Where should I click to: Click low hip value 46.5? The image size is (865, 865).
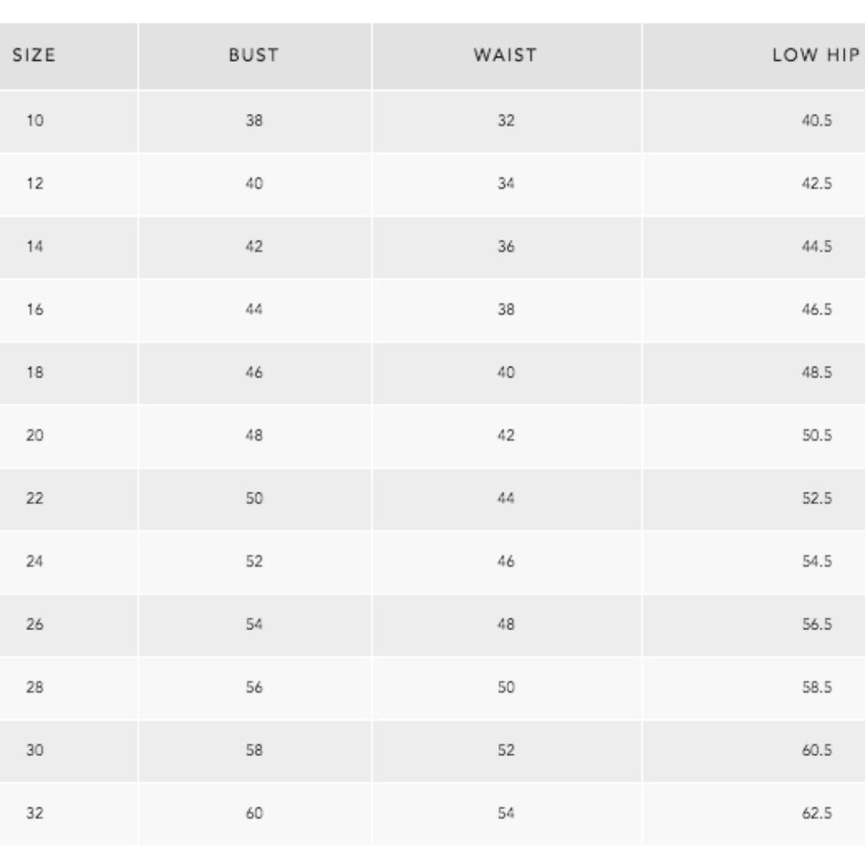tap(817, 309)
